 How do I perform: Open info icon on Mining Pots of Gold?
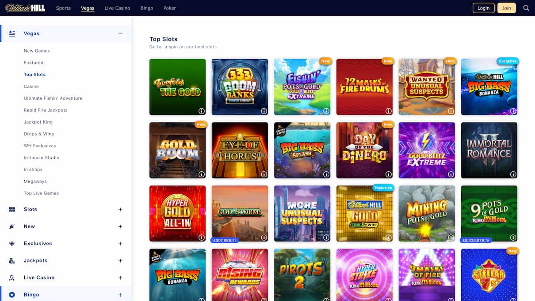click(x=451, y=237)
